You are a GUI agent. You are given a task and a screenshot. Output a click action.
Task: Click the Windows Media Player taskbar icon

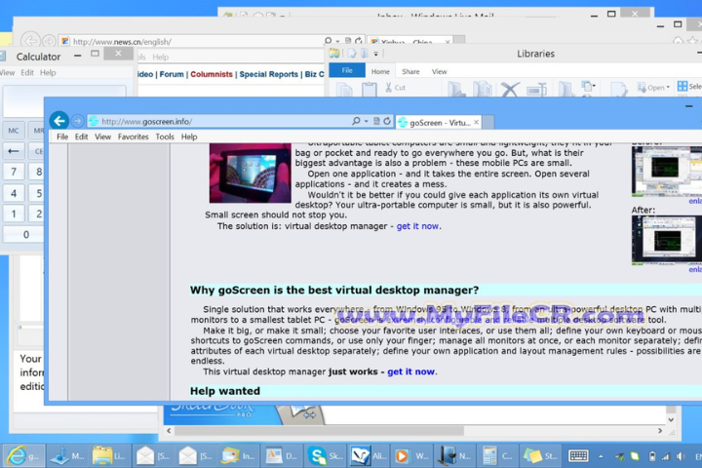(x=411, y=456)
